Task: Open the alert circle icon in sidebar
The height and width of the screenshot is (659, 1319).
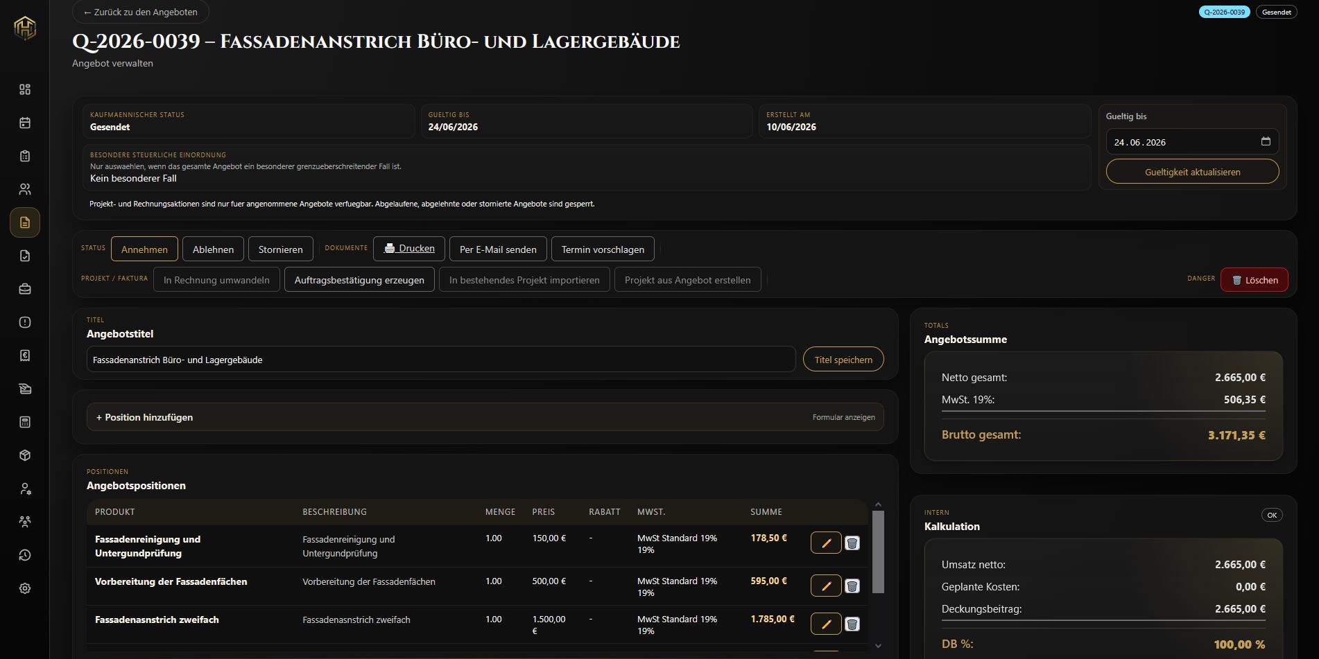Action: click(25, 322)
